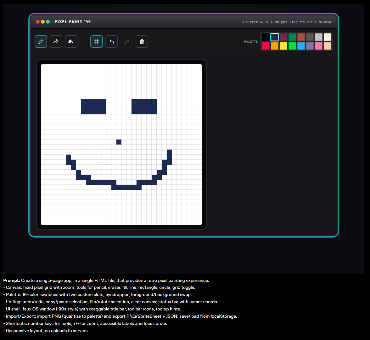Screen dimensions: 370x340
Task: Select the bright green palette swatch
Action: coord(292,46)
